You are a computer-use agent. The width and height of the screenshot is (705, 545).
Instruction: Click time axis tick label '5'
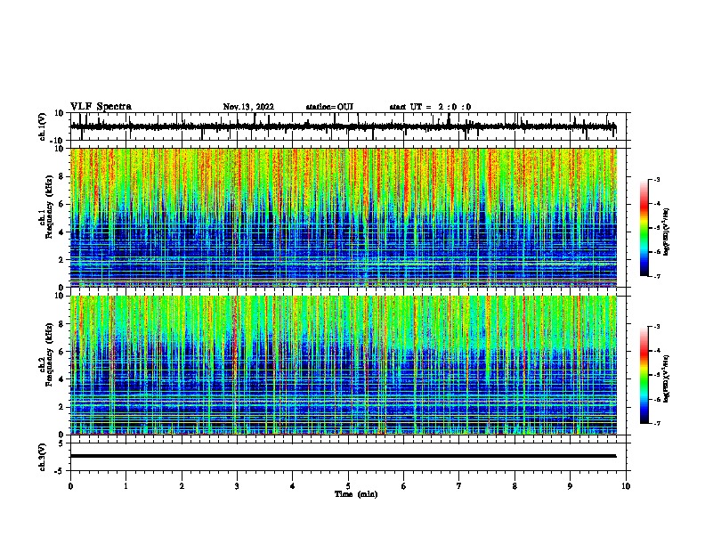(x=348, y=486)
